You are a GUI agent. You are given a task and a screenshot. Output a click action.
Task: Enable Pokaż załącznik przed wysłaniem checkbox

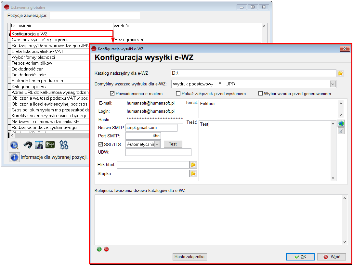pos(178,94)
